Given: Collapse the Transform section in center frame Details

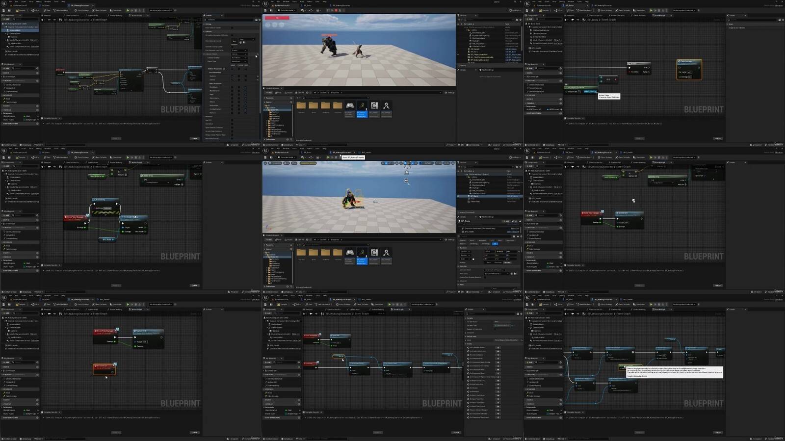Looking at the screenshot, I should [458, 248].
